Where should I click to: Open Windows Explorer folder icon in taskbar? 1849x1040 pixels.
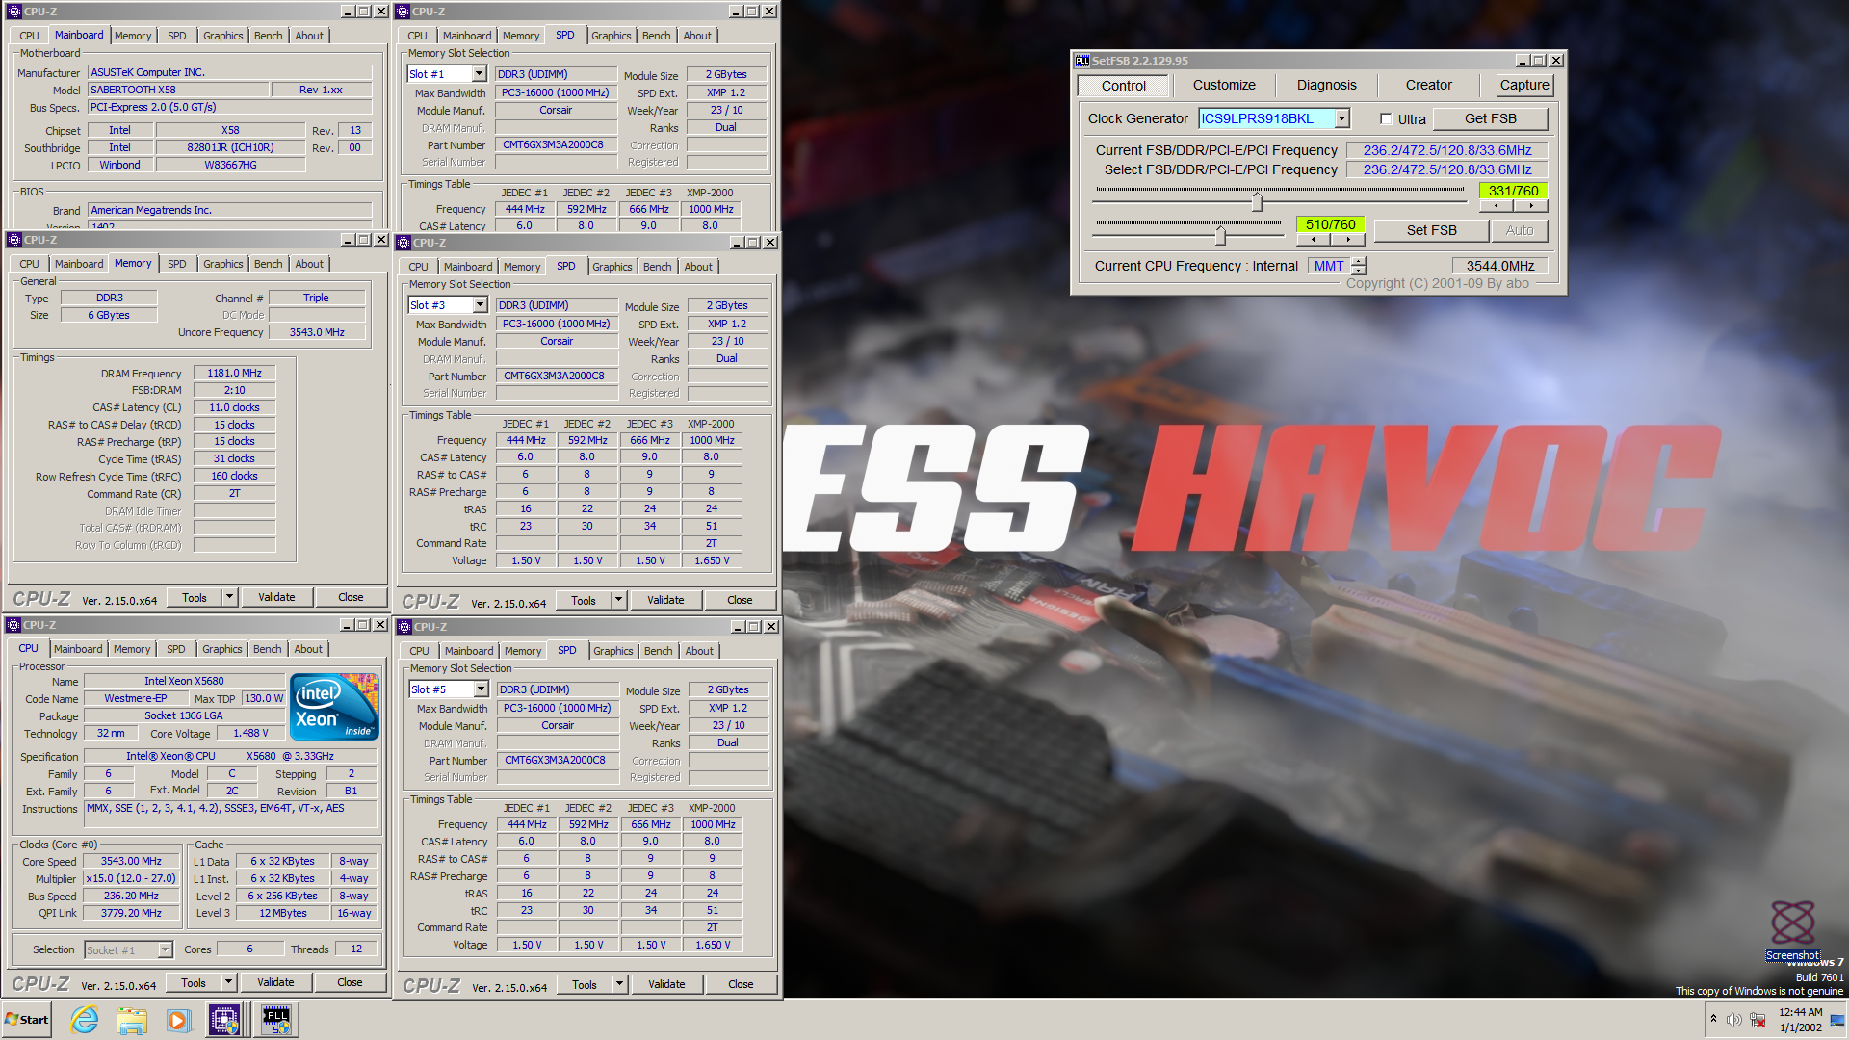(x=132, y=1019)
